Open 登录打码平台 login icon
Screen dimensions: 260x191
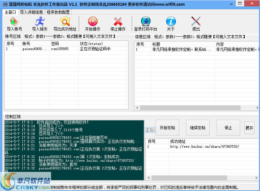tap(145, 21)
